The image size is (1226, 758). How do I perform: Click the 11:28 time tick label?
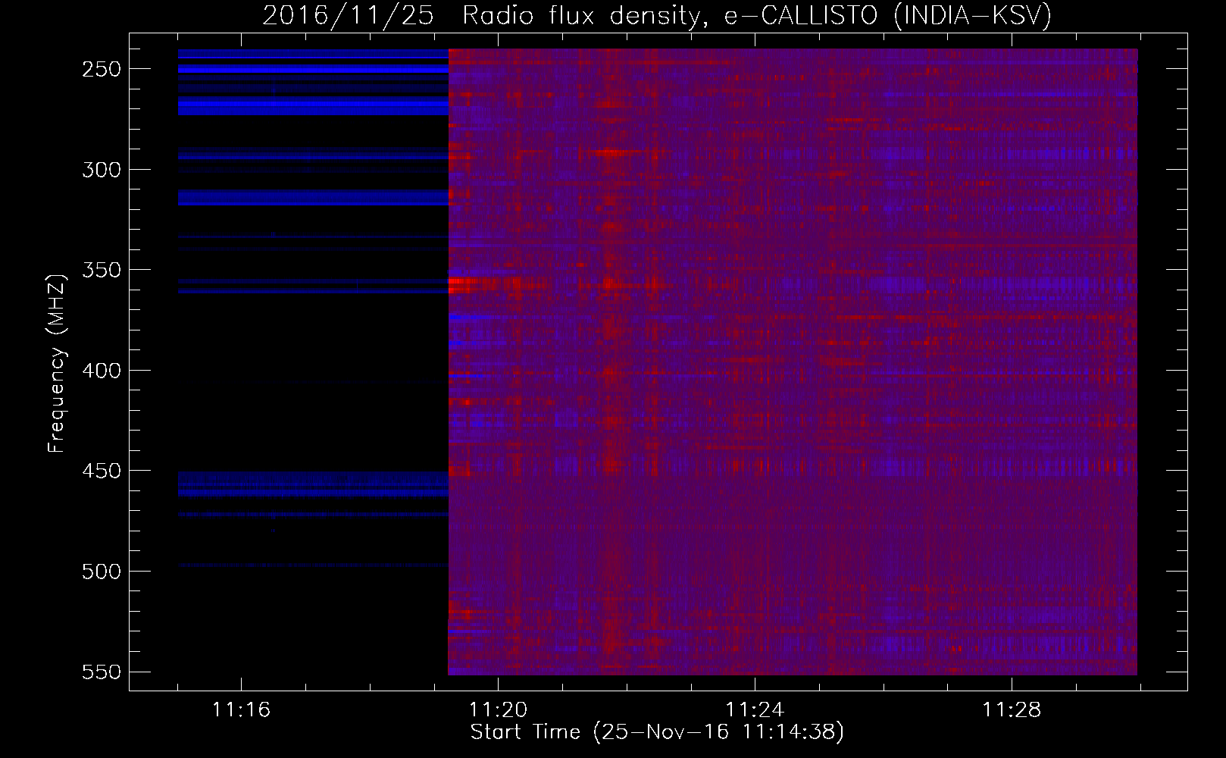(1012, 710)
